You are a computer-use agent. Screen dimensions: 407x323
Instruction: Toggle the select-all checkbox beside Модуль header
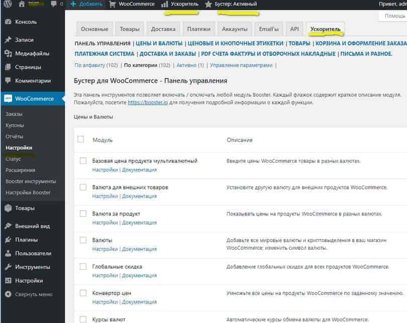[80, 139]
